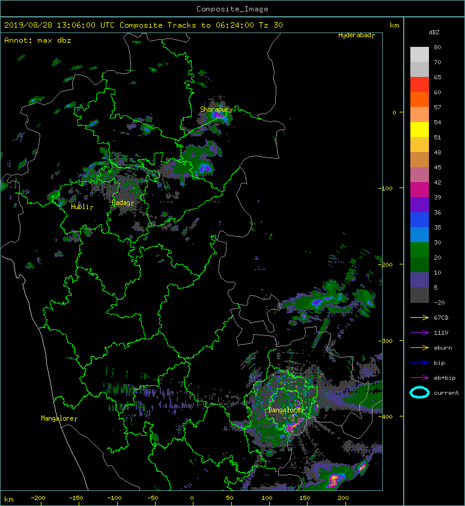Click the 54 dBZ yellow swatch
The image size is (465, 506).
pos(419,129)
